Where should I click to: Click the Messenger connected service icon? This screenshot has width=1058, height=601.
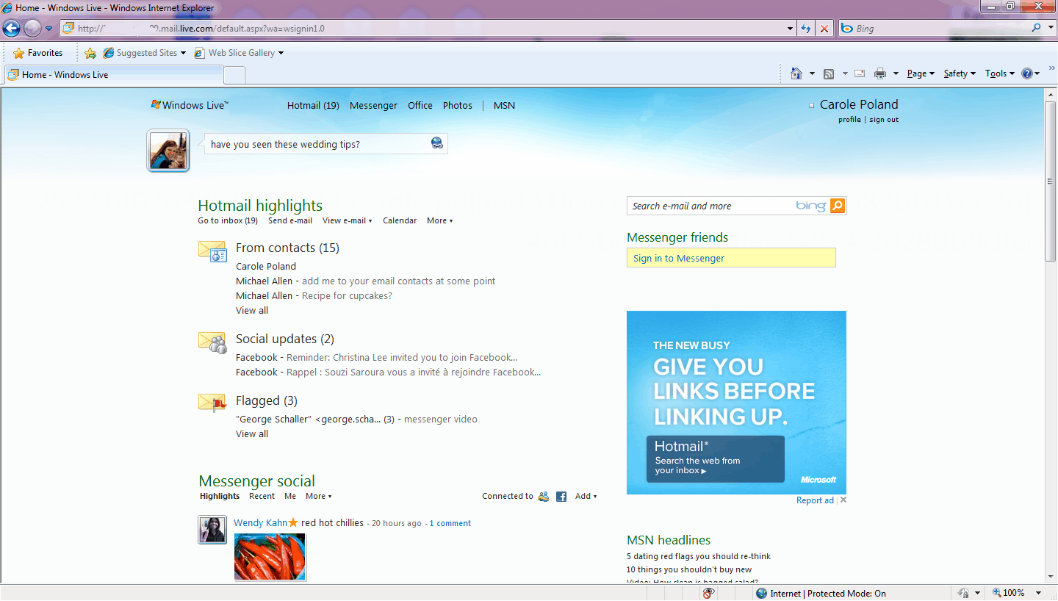[x=544, y=497]
